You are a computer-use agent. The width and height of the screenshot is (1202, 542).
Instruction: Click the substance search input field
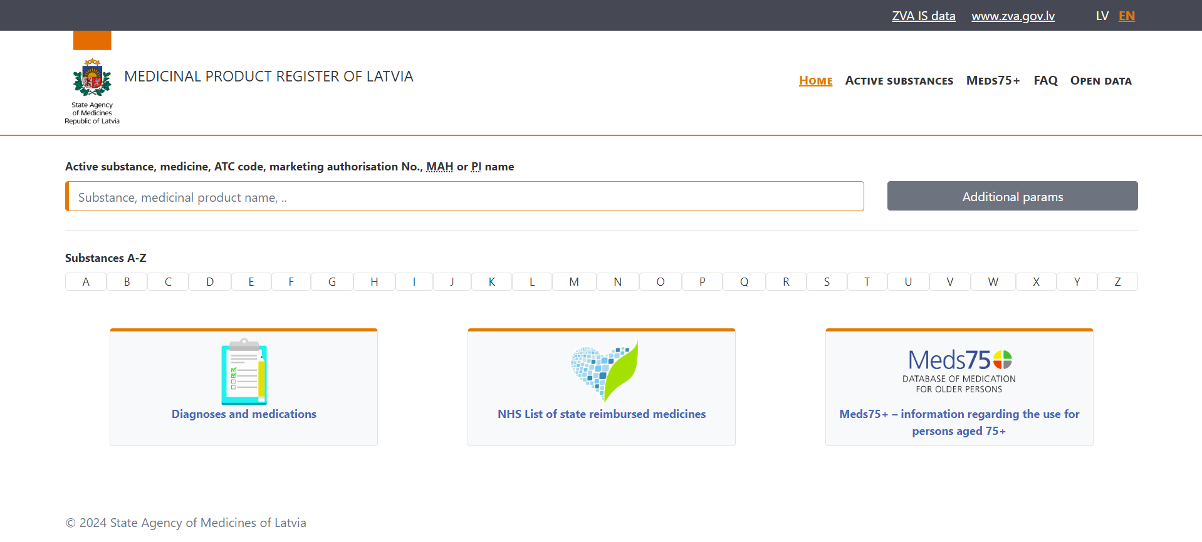[x=464, y=197]
